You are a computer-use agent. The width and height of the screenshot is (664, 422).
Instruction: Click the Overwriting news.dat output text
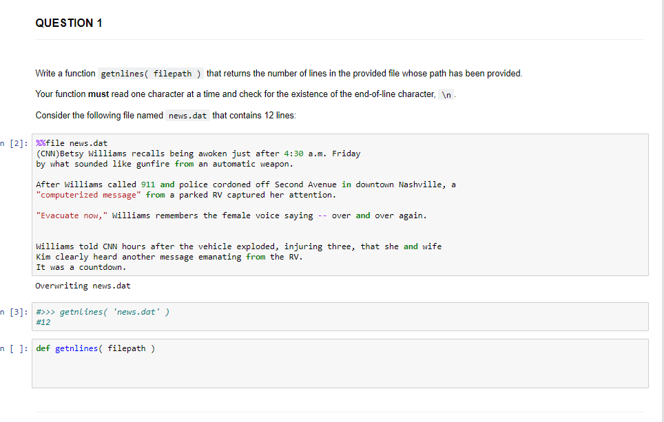pos(83,285)
